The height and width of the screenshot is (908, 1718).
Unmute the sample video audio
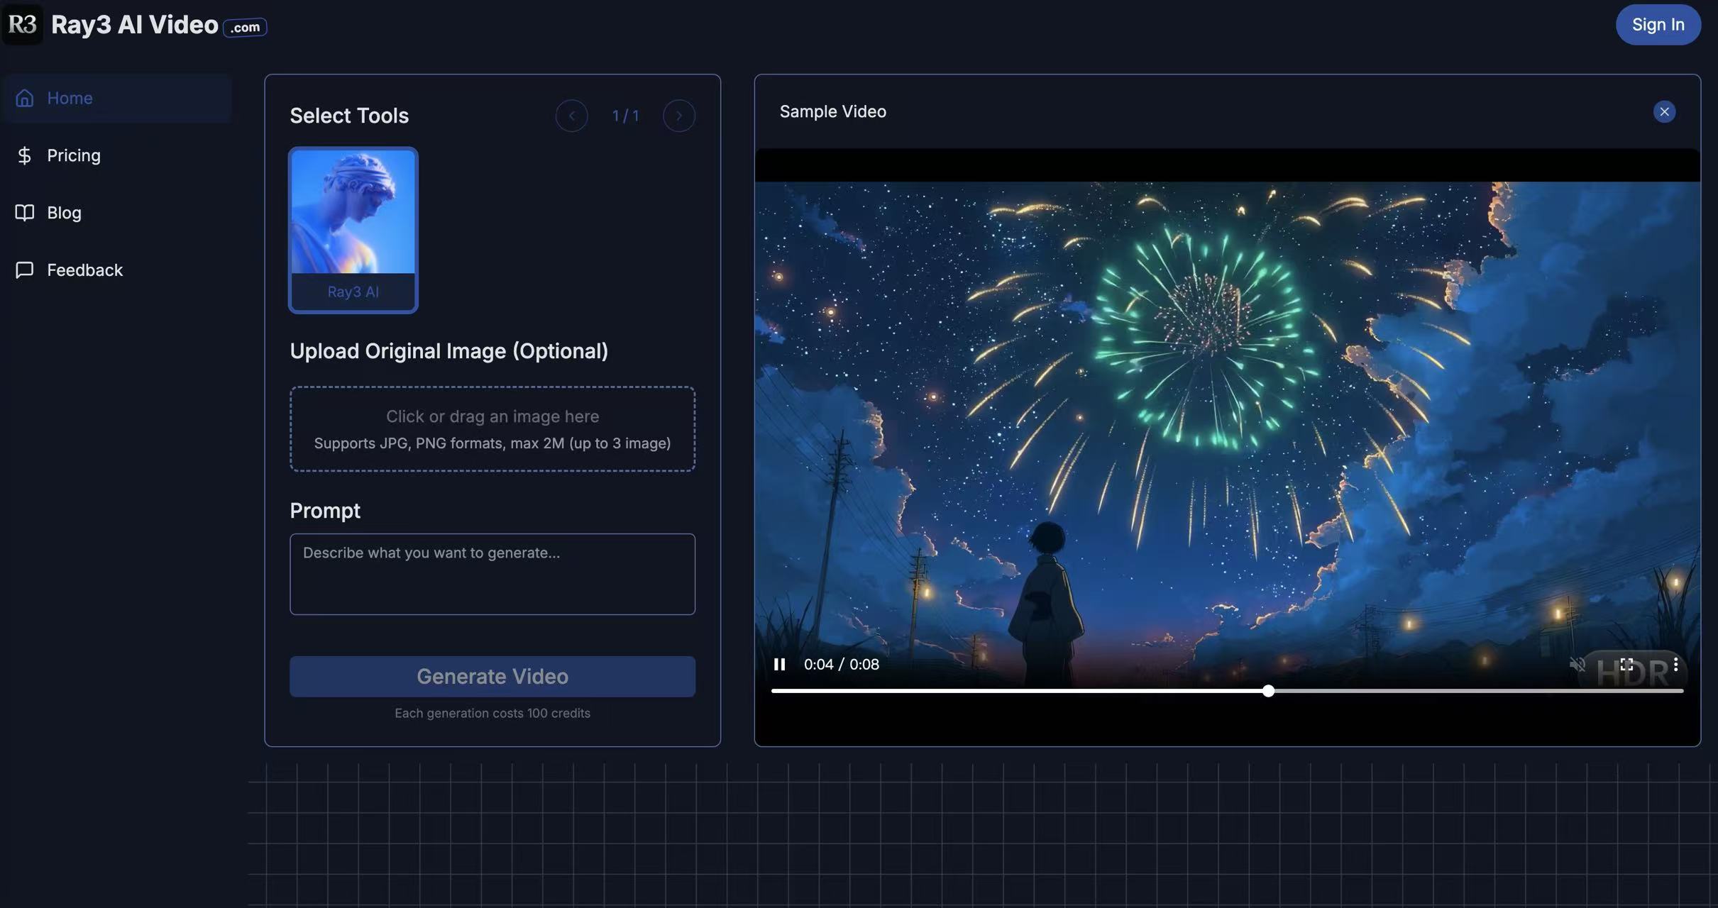(1577, 664)
